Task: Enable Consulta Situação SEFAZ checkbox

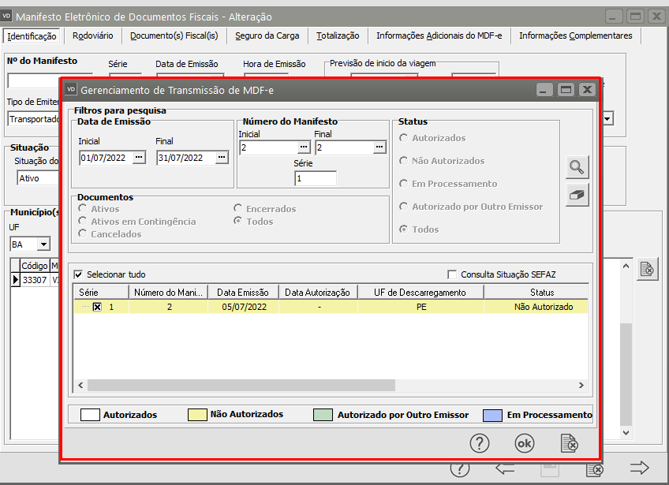Action: (452, 274)
